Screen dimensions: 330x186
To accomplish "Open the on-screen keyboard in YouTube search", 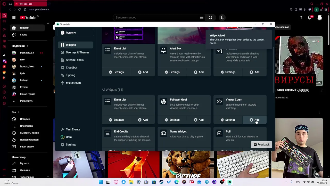I will pyautogui.click(x=202, y=18).
